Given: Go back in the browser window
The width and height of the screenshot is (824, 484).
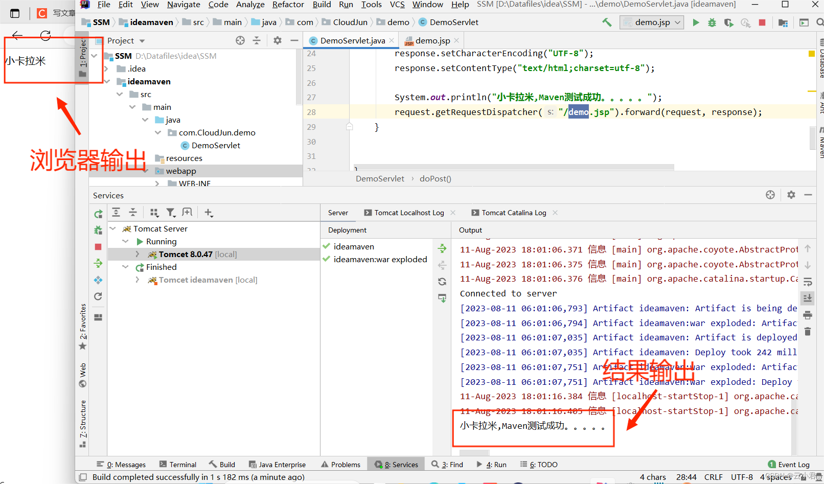Looking at the screenshot, I should [17, 35].
